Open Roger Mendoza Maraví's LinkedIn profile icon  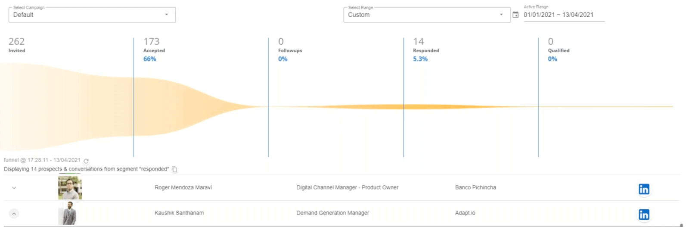pos(644,189)
